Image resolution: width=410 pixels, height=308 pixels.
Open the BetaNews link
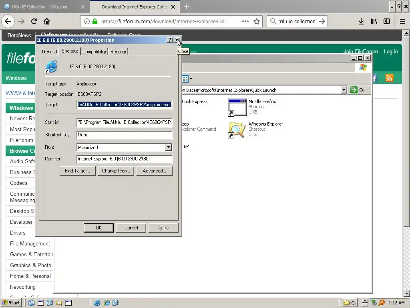[19, 35]
